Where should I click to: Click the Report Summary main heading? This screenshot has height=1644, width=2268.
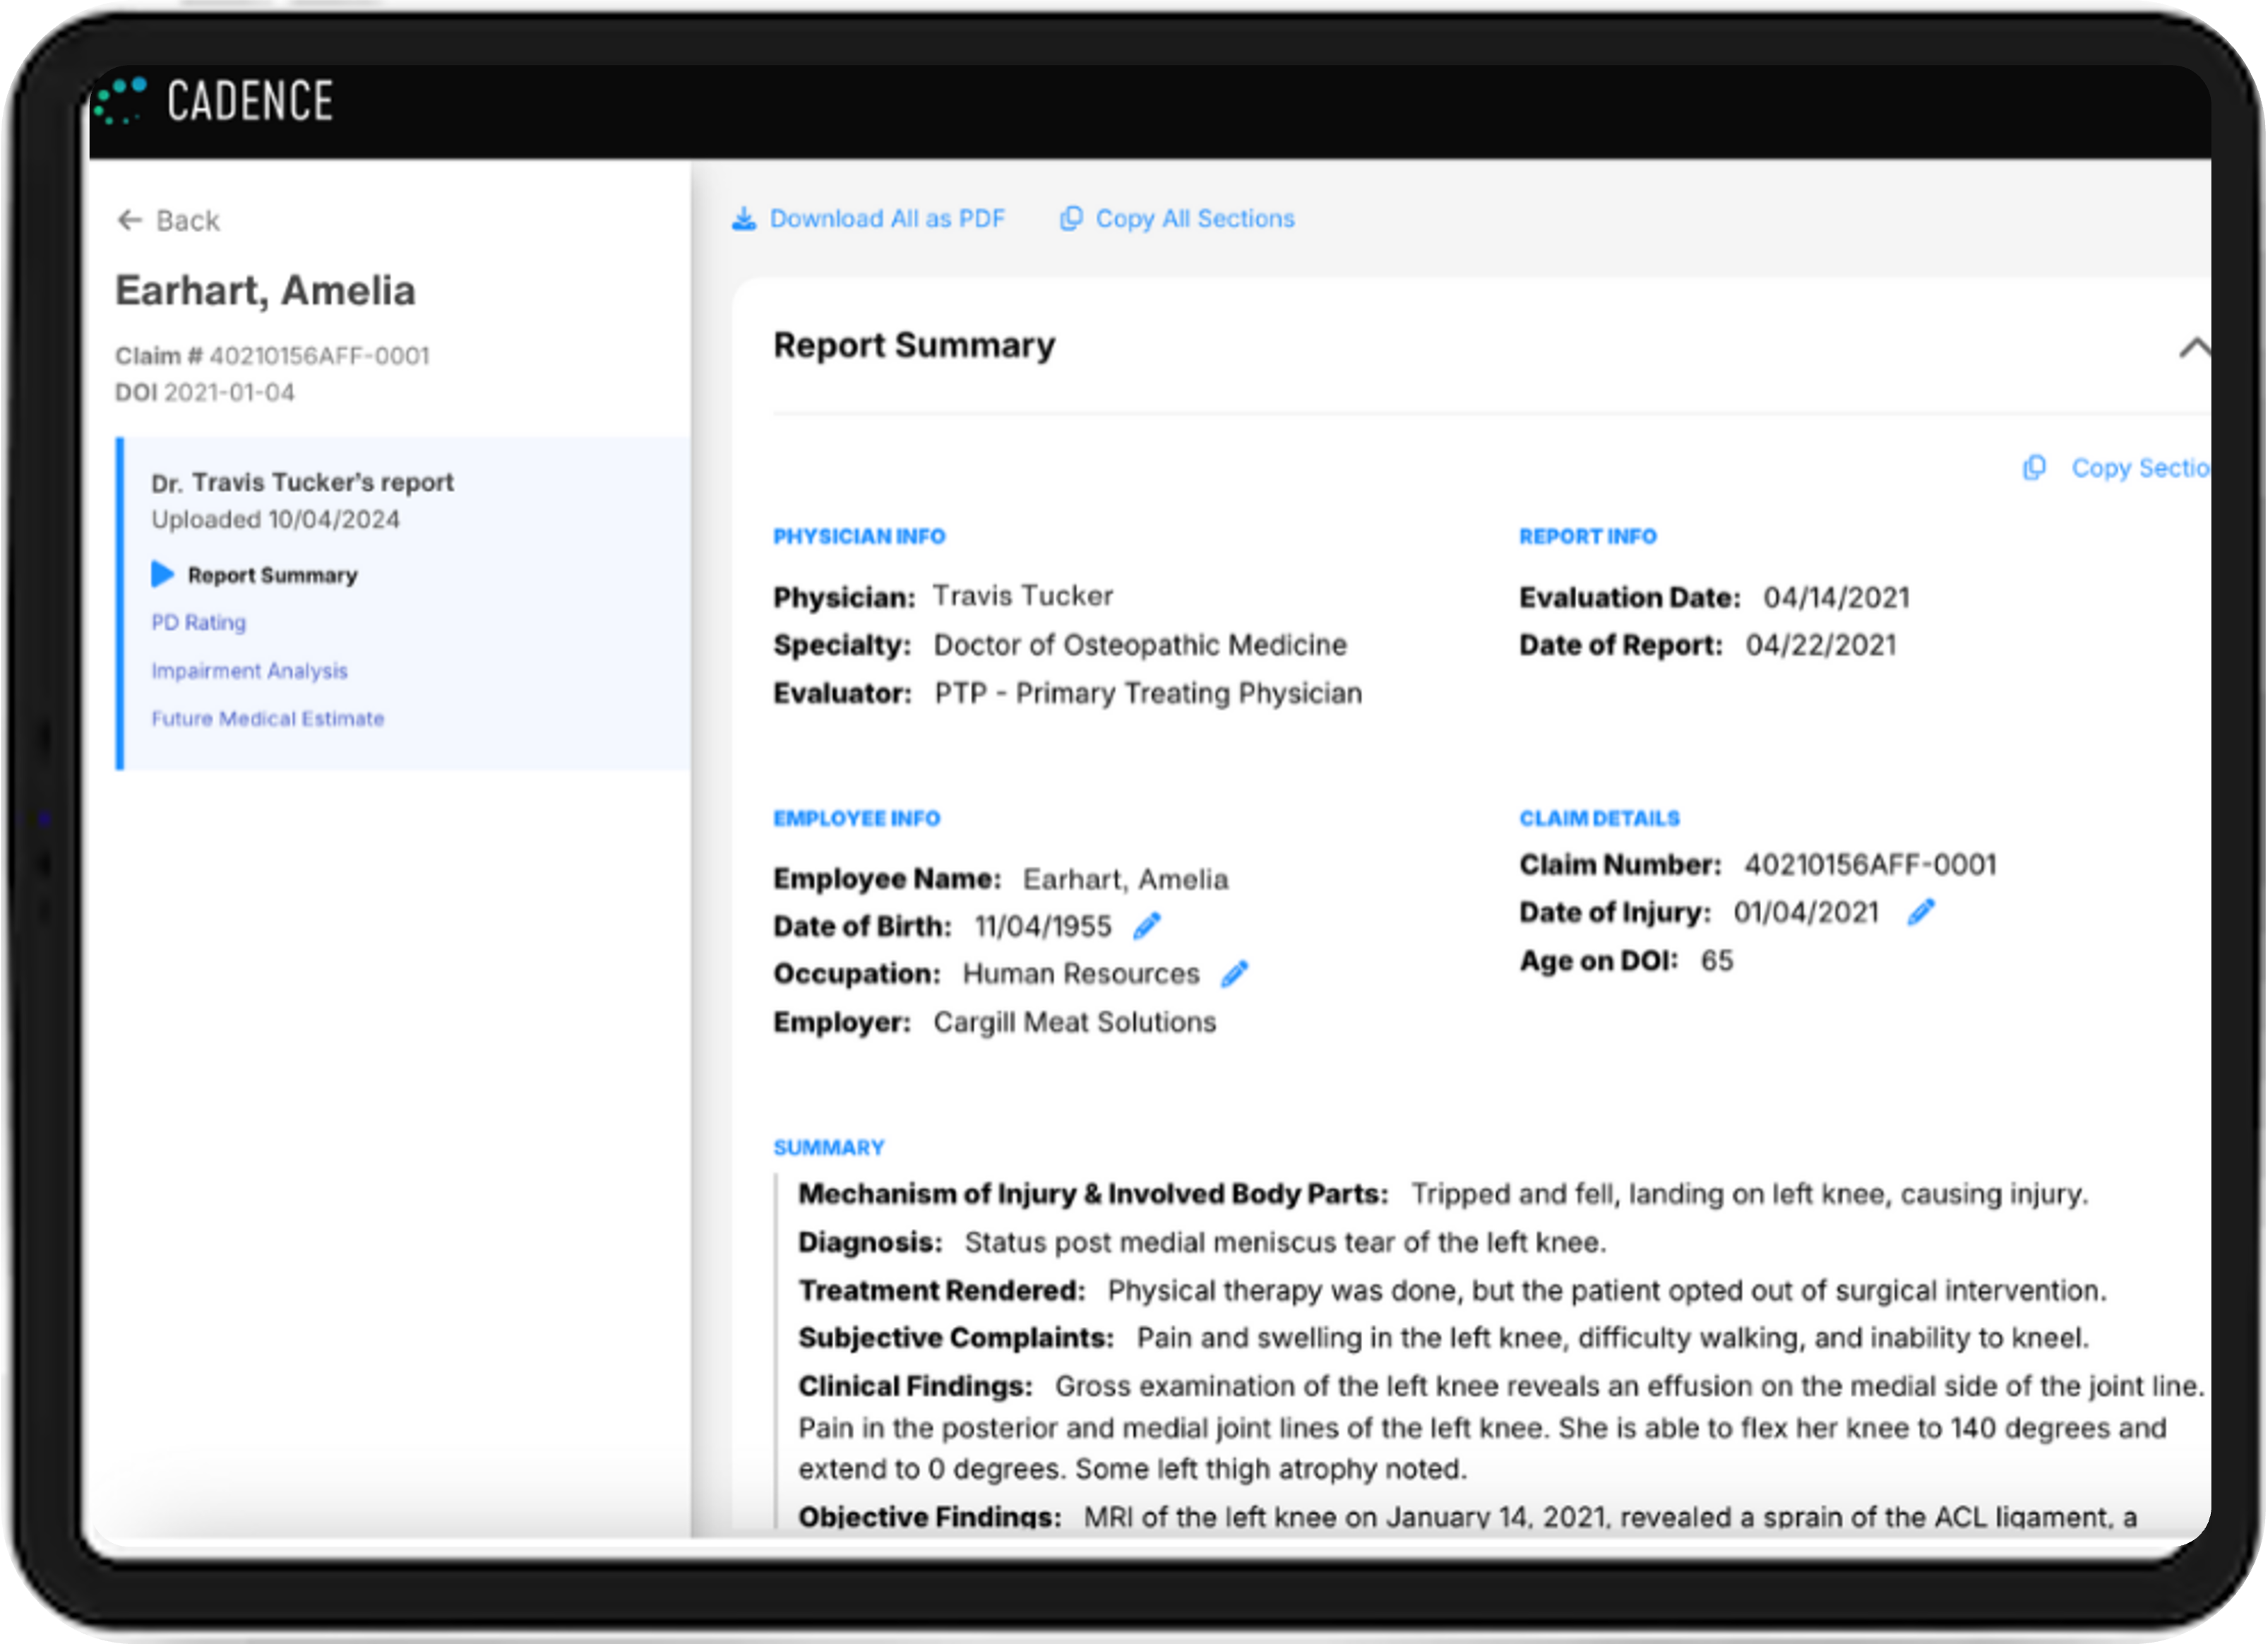[914, 345]
